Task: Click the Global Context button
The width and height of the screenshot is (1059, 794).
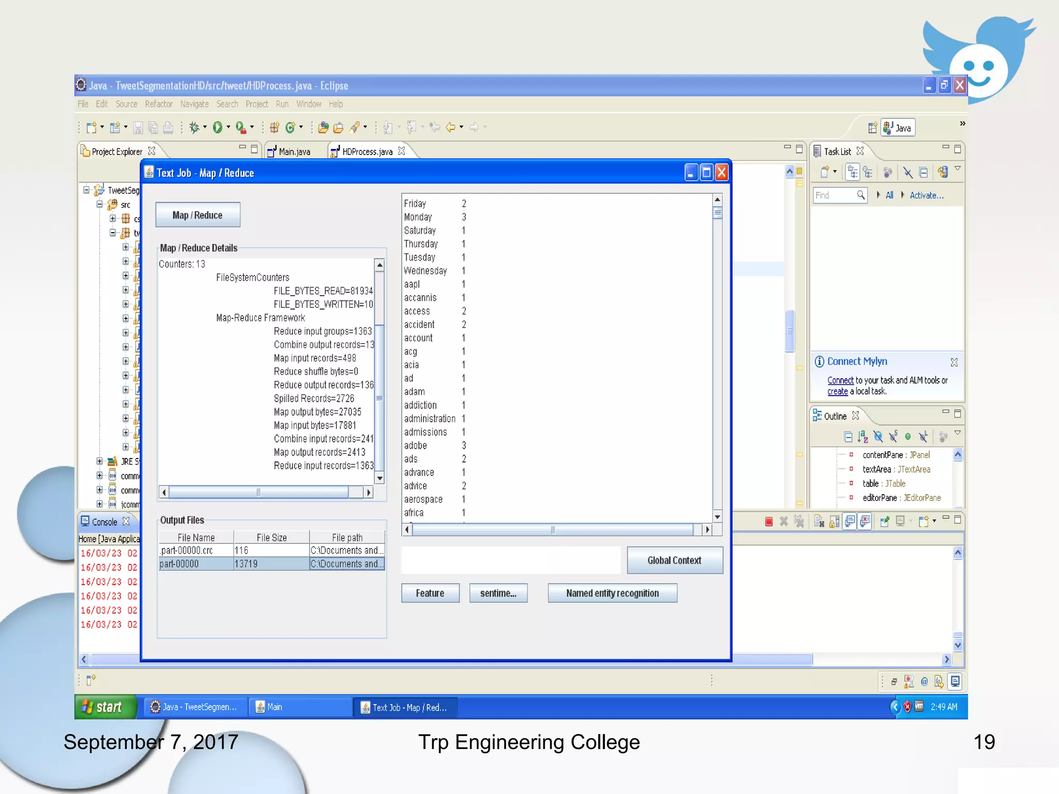Action: coord(674,560)
